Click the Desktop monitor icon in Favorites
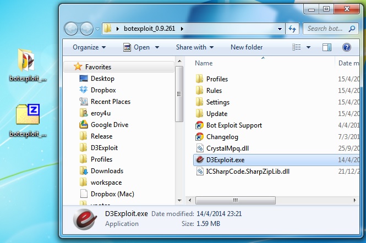Screen dimensions: 366x243 click(84, 79)
